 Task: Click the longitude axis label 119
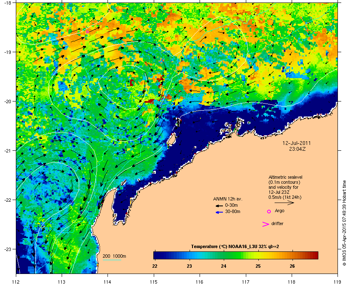338,281
